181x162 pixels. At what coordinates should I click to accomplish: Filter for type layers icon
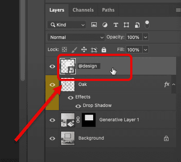tap(116, 25)
